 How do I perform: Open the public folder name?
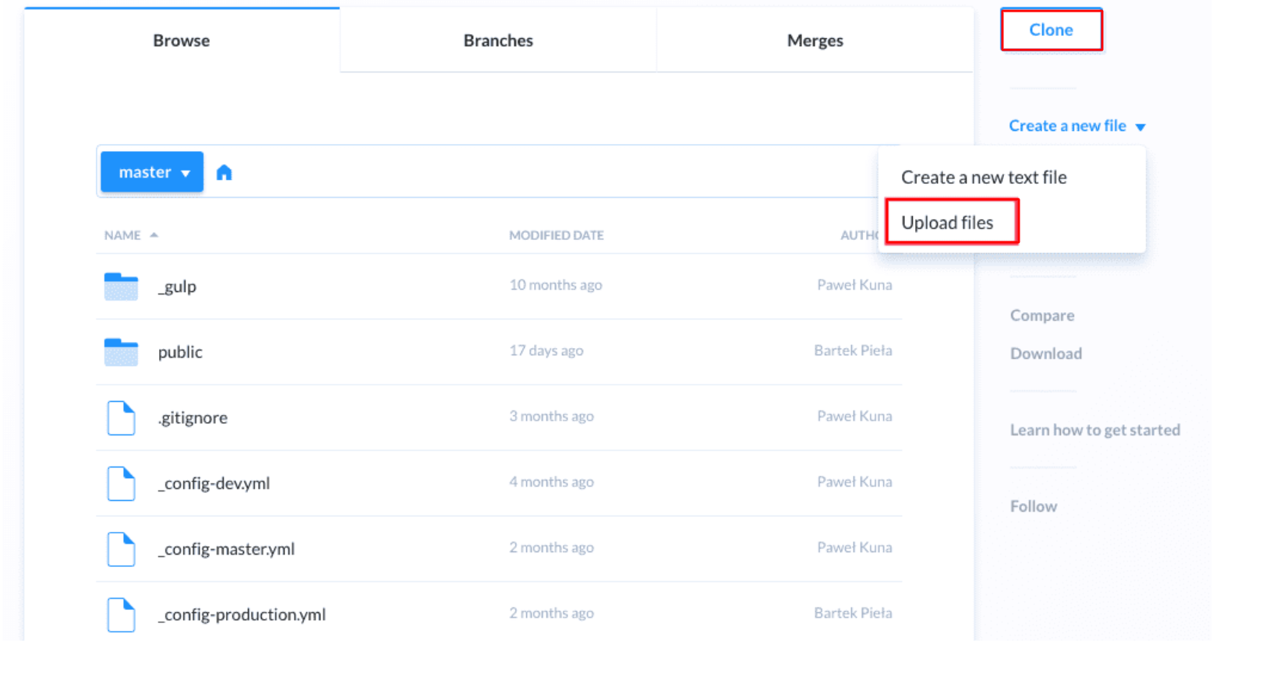click(180, 352)
